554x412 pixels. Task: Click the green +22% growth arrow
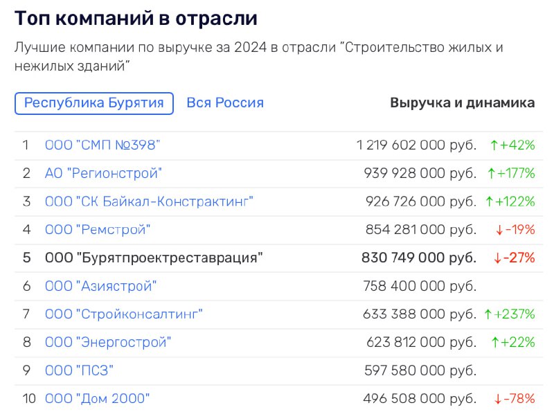(495, 342)
